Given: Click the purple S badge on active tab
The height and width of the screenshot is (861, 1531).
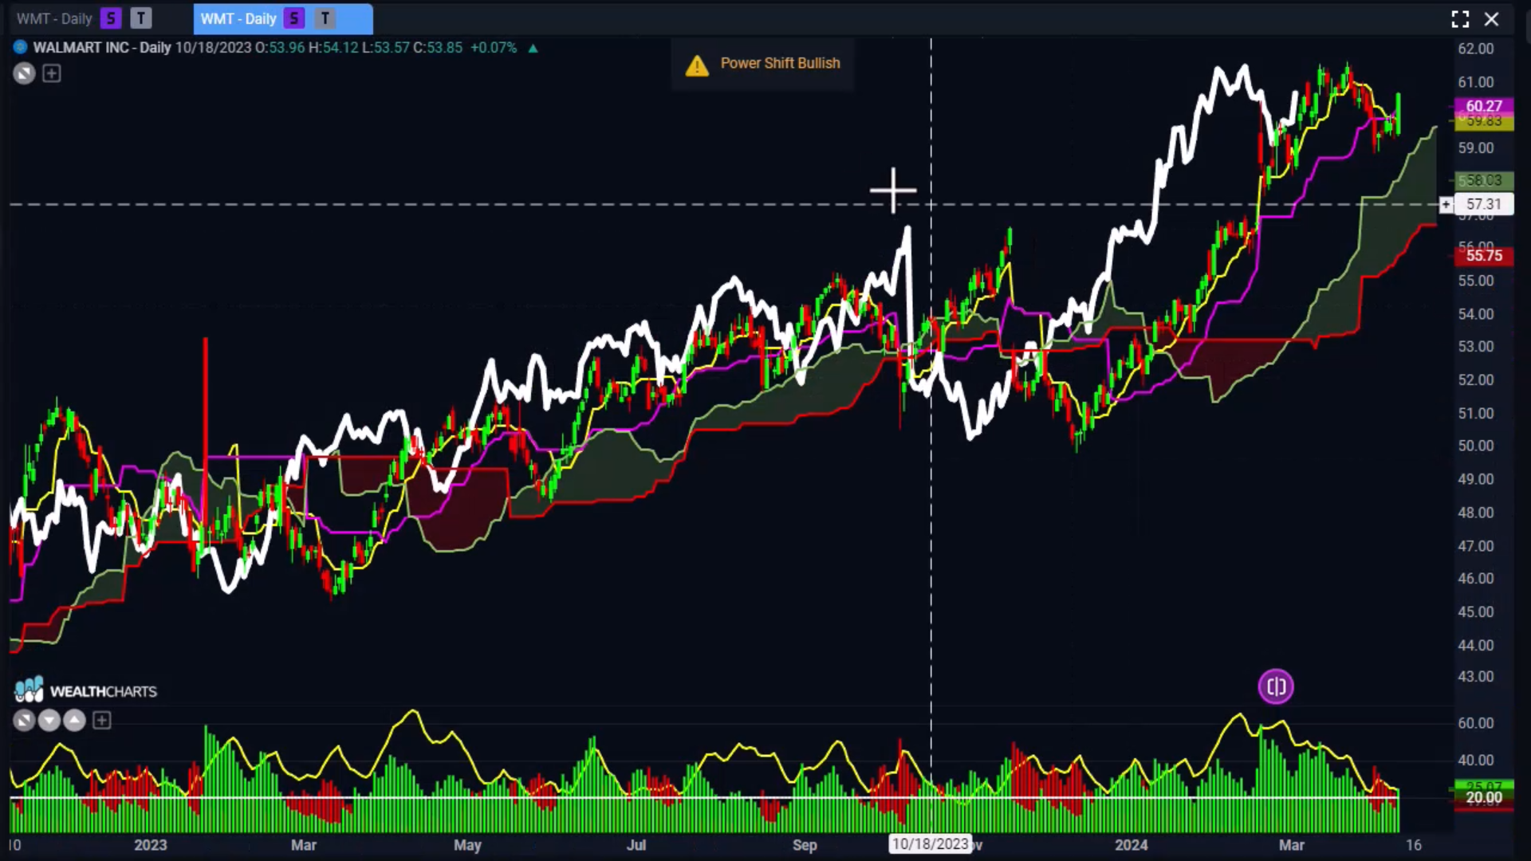Looking at the screenshot, I should click(294, 18).
